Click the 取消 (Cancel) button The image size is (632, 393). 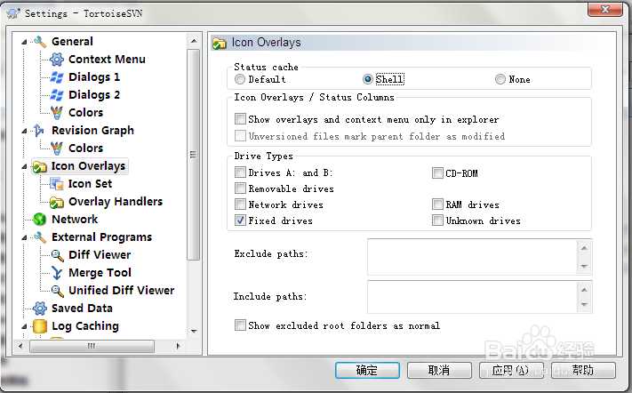click(439, 370)
